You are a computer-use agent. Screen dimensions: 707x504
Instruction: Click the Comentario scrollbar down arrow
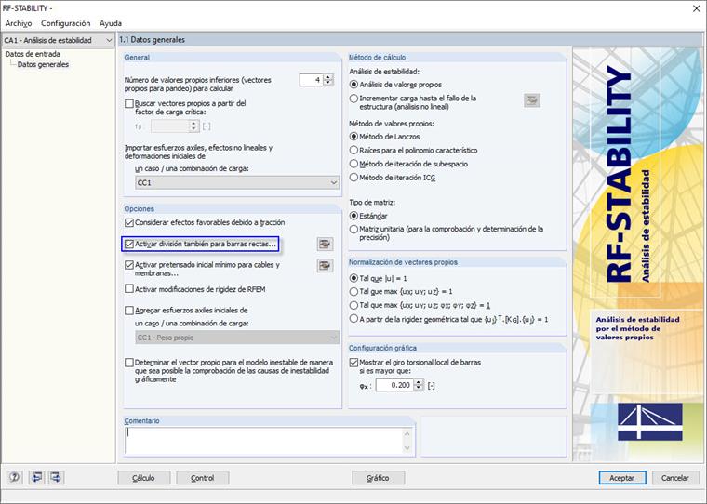click(407, 447)
